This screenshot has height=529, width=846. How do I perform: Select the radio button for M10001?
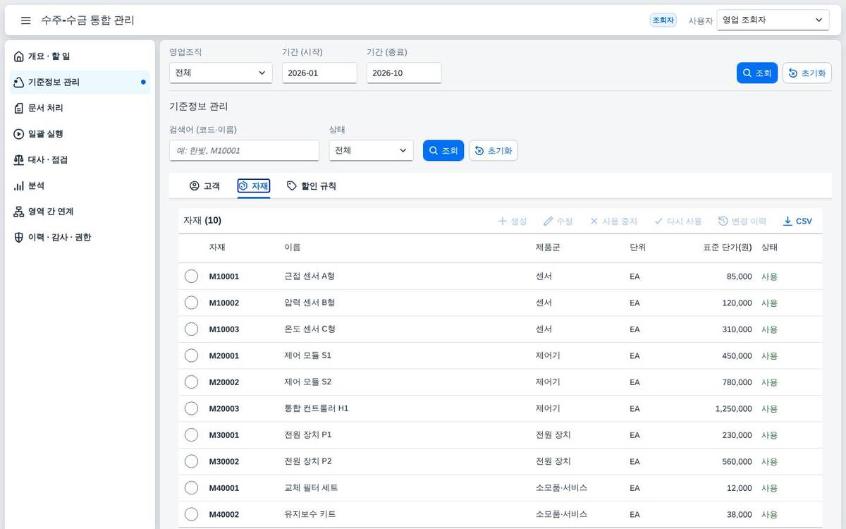pos(191,276)
